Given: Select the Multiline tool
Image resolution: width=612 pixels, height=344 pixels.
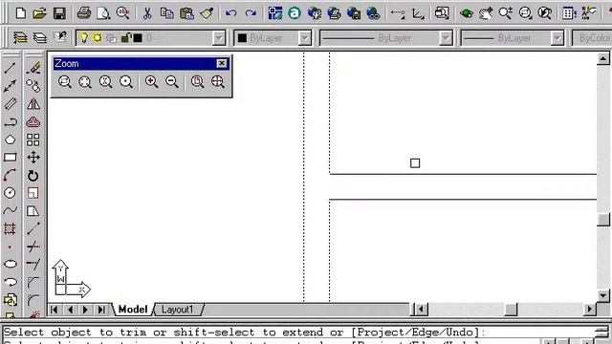Looking at the screenshot, I should pos(11,104).
